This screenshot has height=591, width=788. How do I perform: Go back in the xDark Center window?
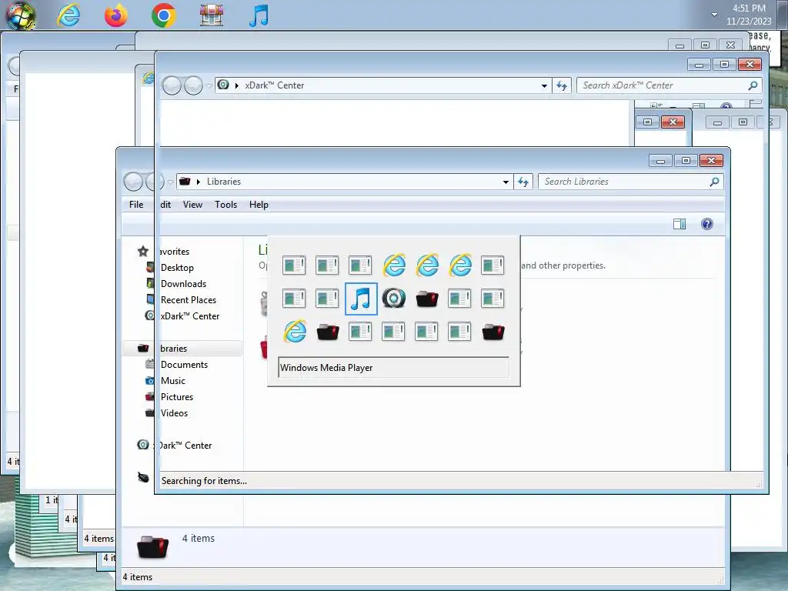[x=172, y=85]
